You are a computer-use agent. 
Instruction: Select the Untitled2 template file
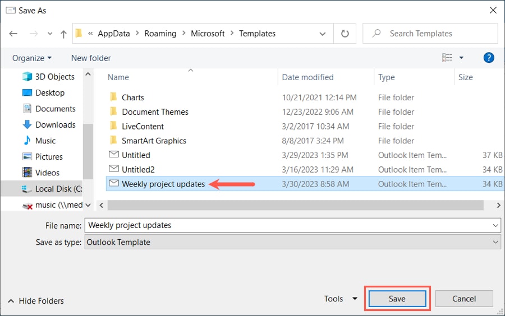138,170
